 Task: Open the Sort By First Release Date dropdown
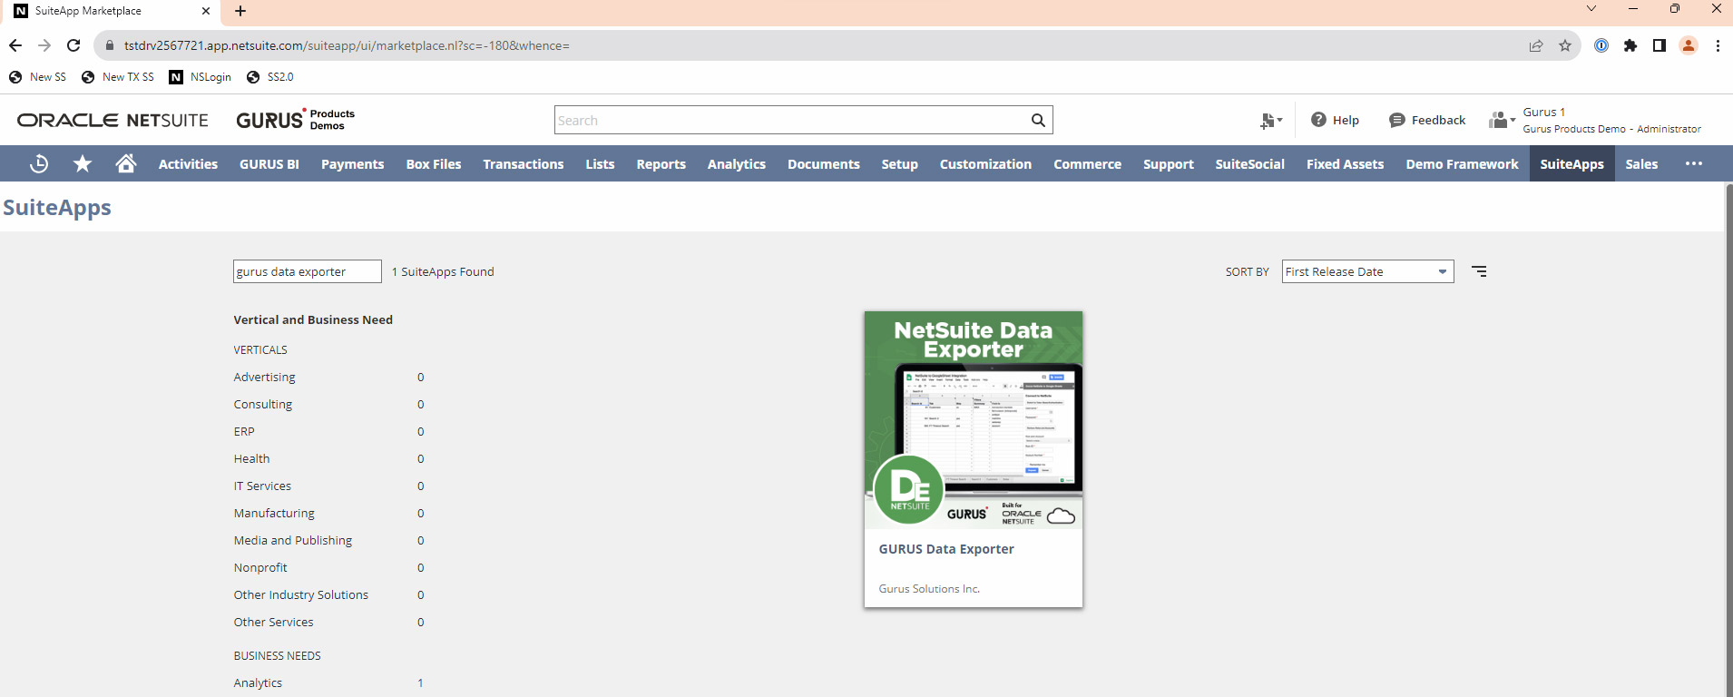(1367, 271)
